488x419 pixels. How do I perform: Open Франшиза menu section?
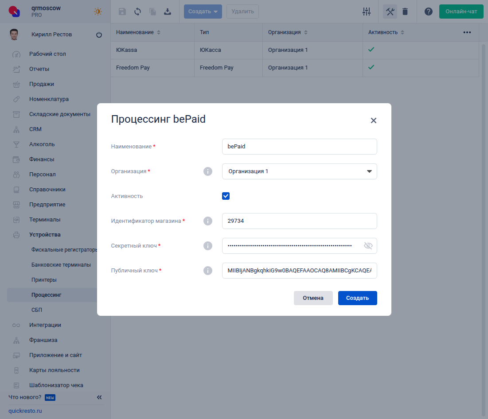[x=43, y=340]
